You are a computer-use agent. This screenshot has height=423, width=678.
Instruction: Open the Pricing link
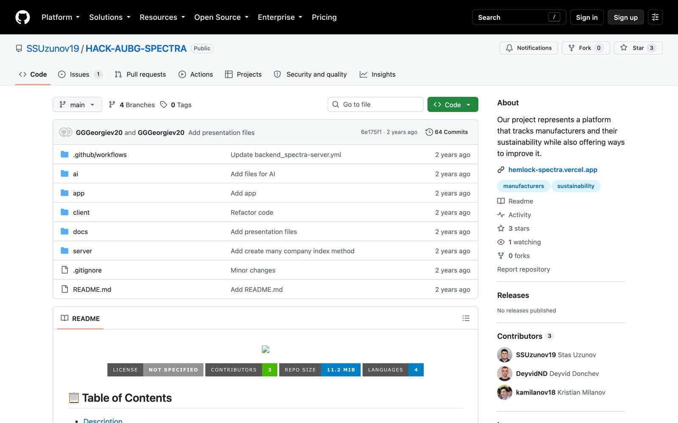(324, 17)
